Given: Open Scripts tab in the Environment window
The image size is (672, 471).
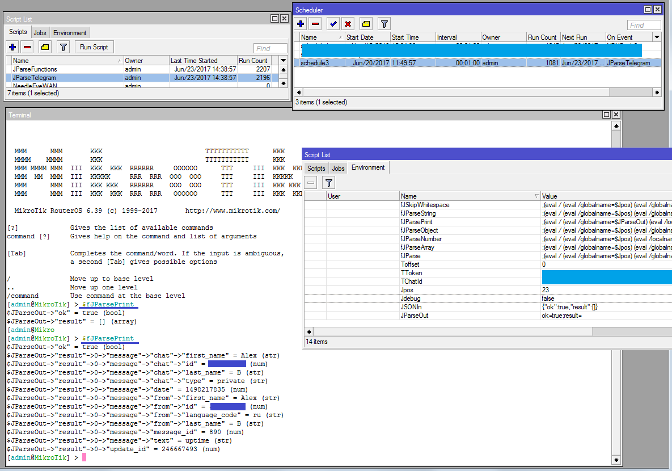Looking at the screenshot, I should click(316, 169).
